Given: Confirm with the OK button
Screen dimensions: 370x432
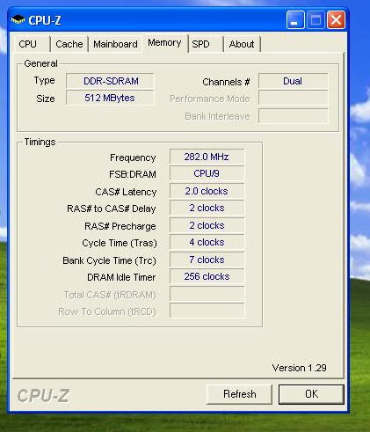Looking at the screenshot, I should 311,394.
